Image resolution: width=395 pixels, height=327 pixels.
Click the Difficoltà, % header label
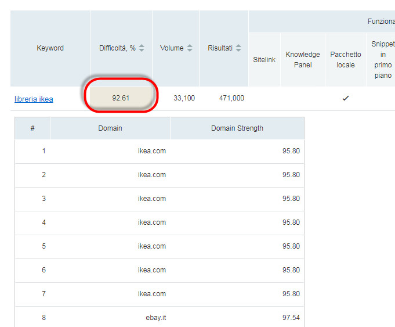coord(117,48)
